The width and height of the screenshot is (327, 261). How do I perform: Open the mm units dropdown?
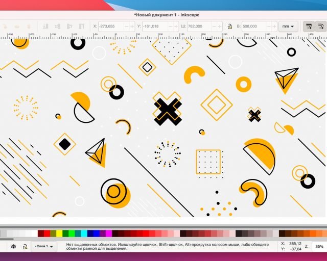tap(288, 27)
